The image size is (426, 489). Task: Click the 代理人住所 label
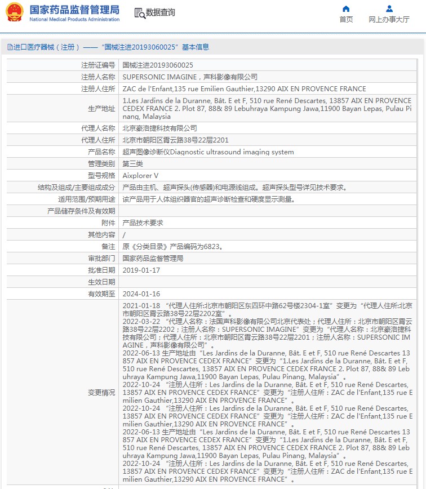[x=98, y=140]
